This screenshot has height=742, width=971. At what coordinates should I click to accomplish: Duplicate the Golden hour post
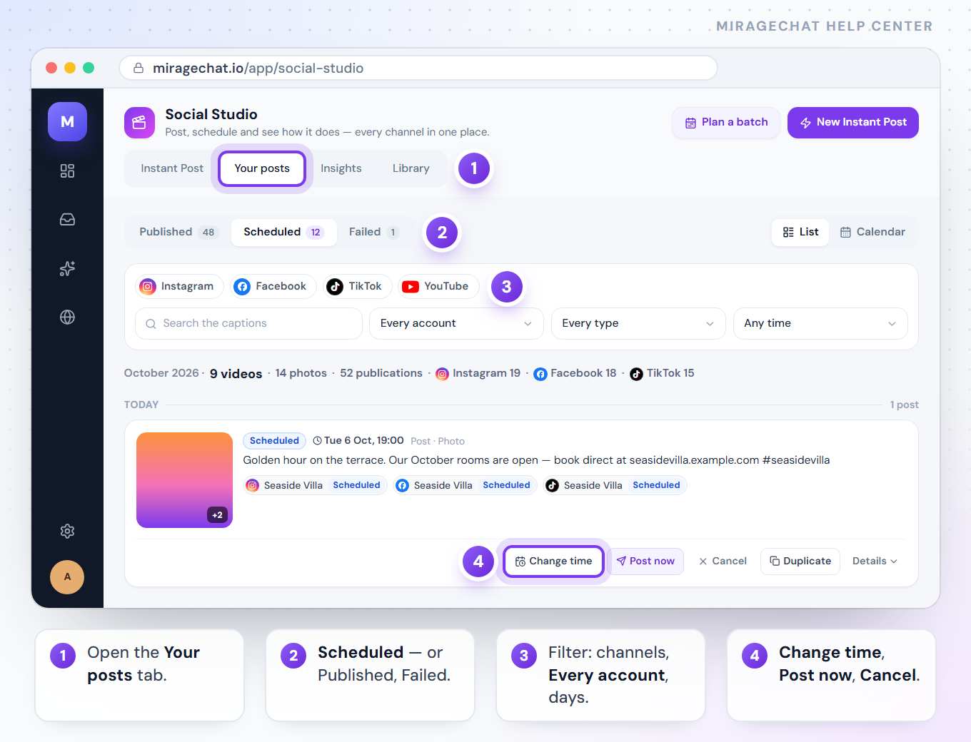click(800, 561)
